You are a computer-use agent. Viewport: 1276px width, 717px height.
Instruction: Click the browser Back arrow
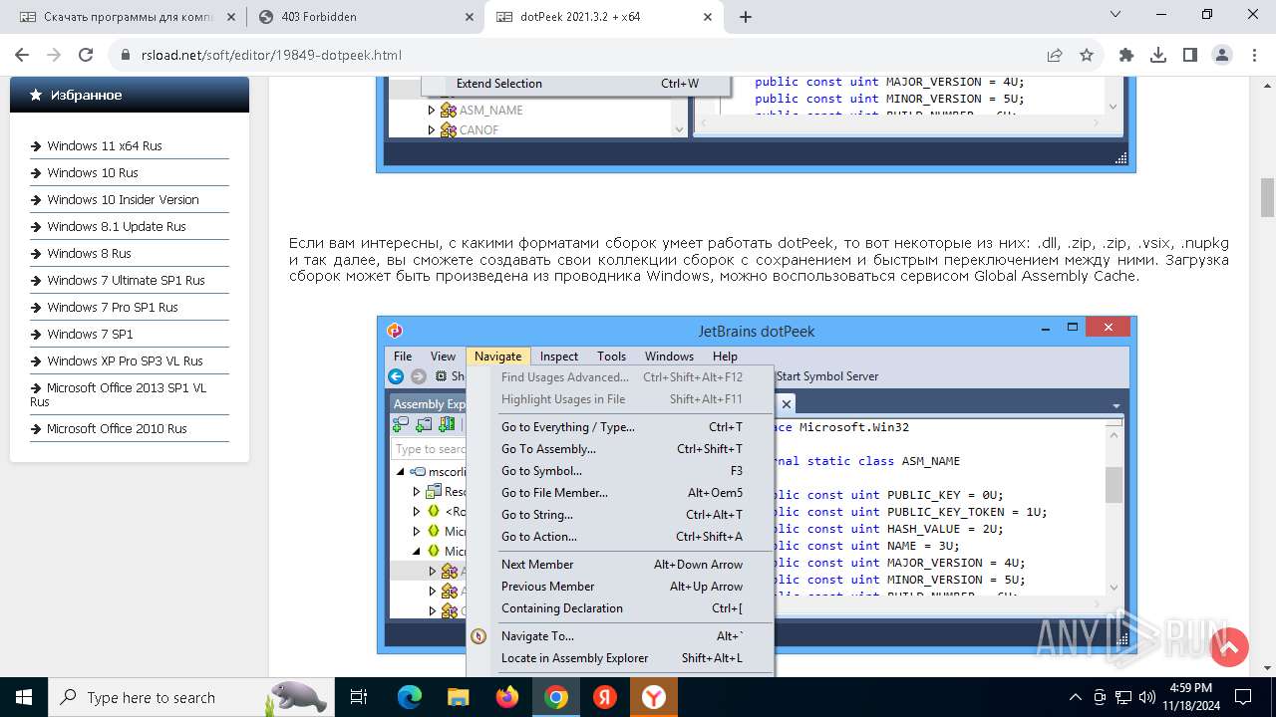(22, 55)
